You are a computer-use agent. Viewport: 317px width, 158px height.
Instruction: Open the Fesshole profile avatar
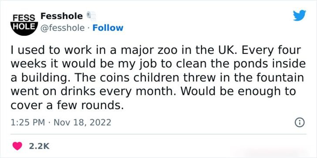(x=24, y=24)
